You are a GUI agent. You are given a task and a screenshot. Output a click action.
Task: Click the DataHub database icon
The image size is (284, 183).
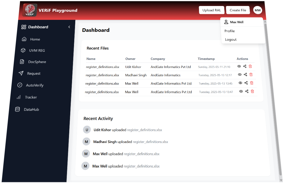tap(17, 109)
